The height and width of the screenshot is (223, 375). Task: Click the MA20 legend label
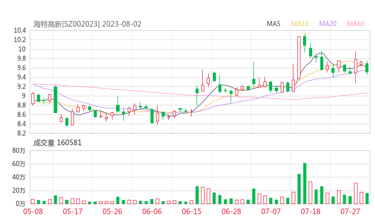tap(328, 24)
